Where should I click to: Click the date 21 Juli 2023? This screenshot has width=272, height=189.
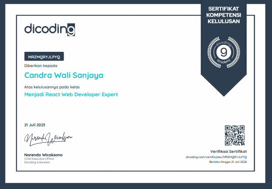[35, 125]
